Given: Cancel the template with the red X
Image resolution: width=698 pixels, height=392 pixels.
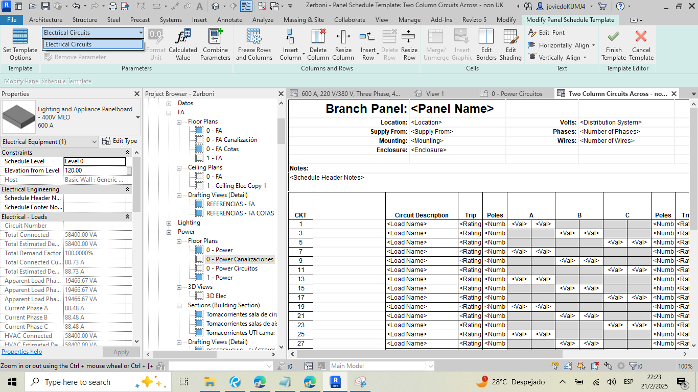Looking at the screenshot, I should click(641, 45).
